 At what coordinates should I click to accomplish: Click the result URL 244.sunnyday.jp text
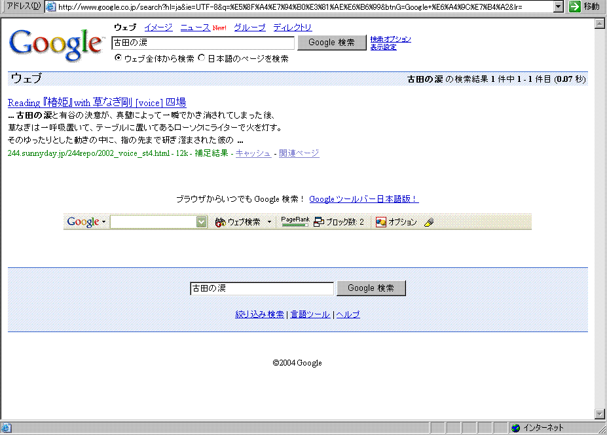click(88, 153)
